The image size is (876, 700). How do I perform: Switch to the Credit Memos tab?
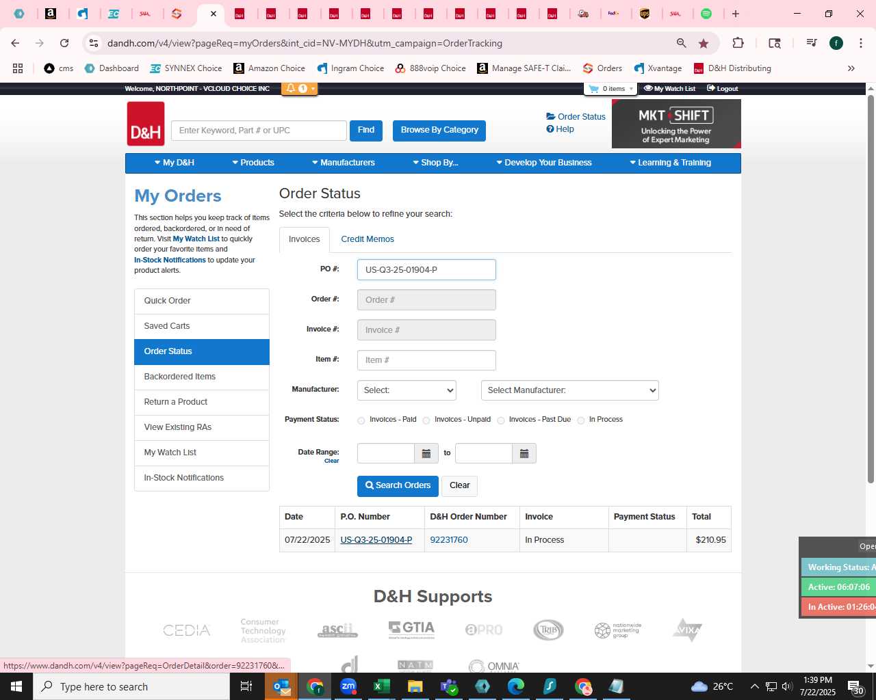(368, 239)
